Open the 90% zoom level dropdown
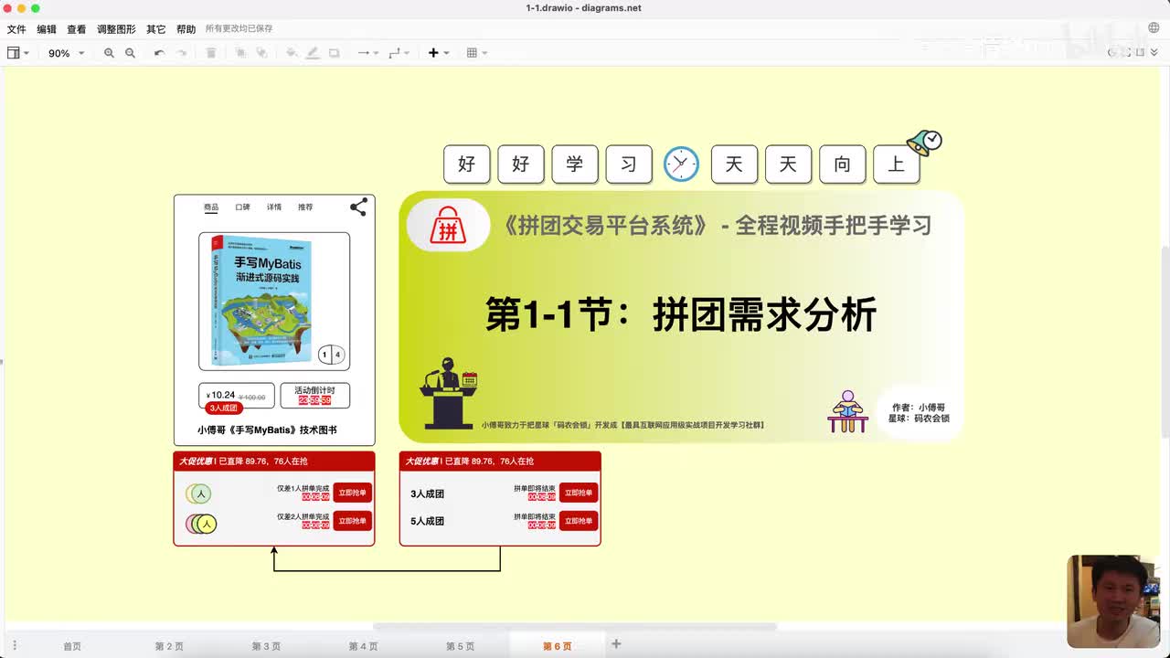 [x=66, y=53]
